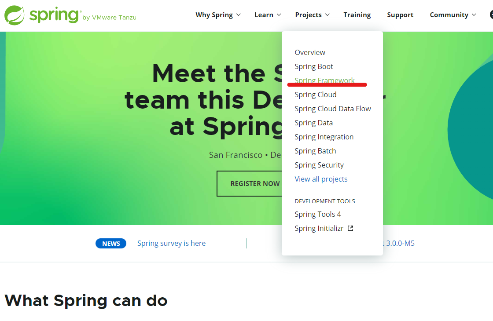Expand the Learn menu chevron
Viewport: 493px width, 321px height.
pos(279,15)
